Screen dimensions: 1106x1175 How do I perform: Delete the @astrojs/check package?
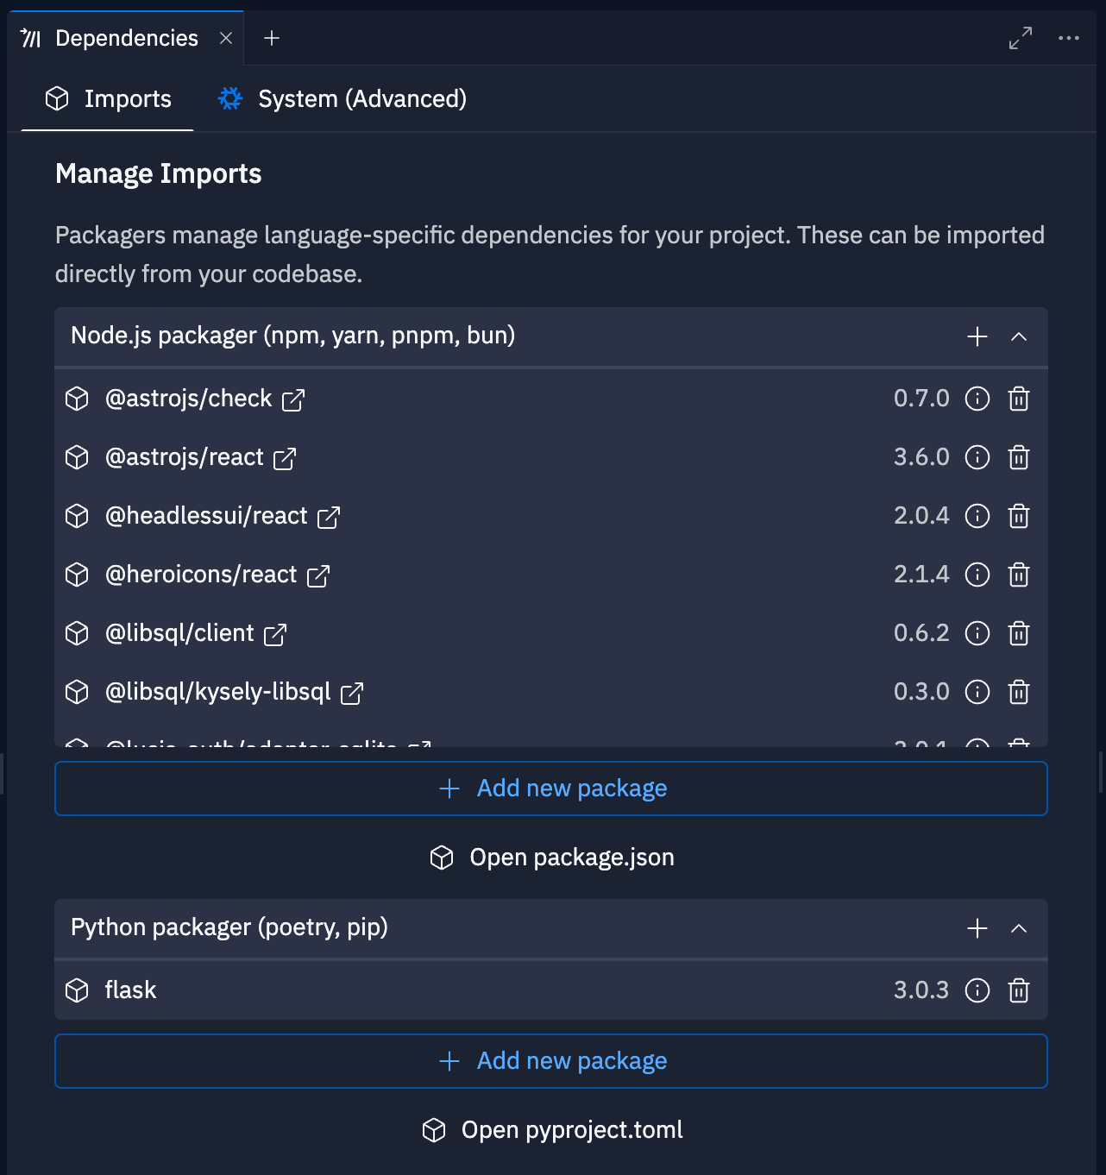point(1019,399)
